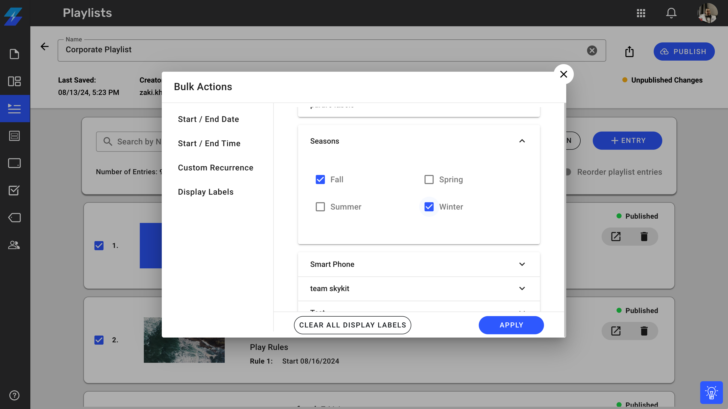
Task: Open the notifications bell
Action: point(671,13)
